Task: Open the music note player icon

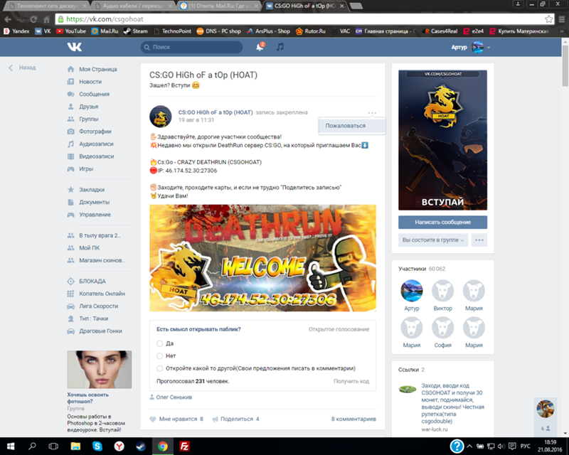Action: point(280,47)
